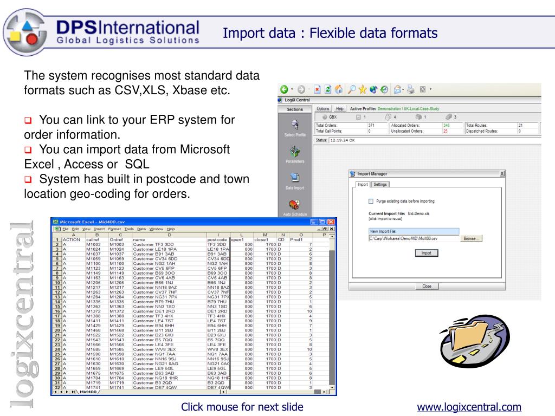Open the View menu in Excel
The image size is (555, 416).
pos(86,229)
